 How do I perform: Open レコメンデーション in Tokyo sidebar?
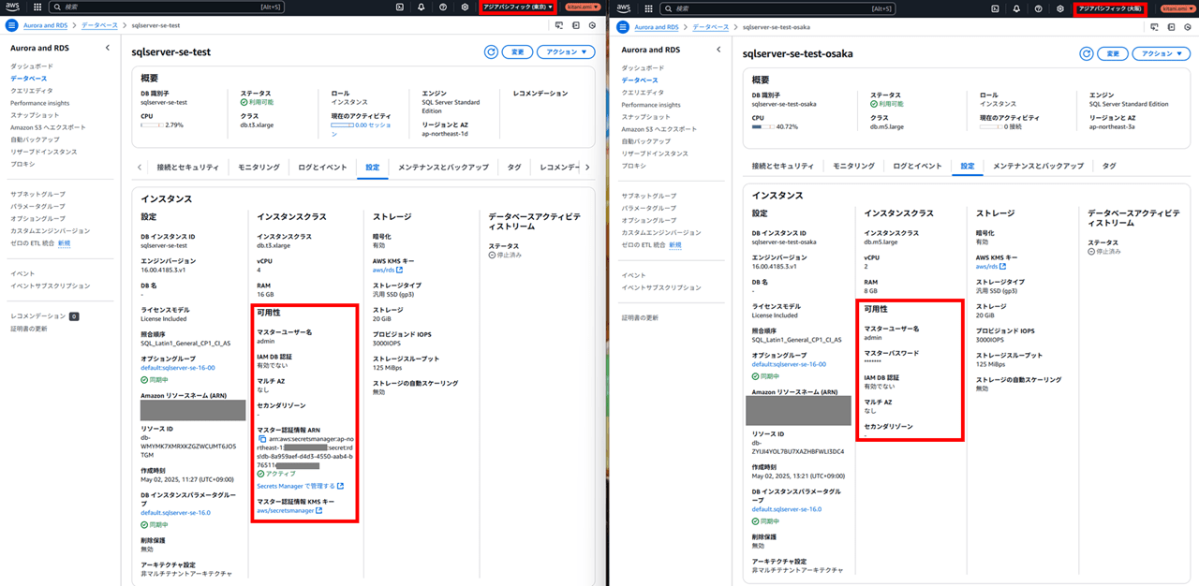[x=38, y=316]
